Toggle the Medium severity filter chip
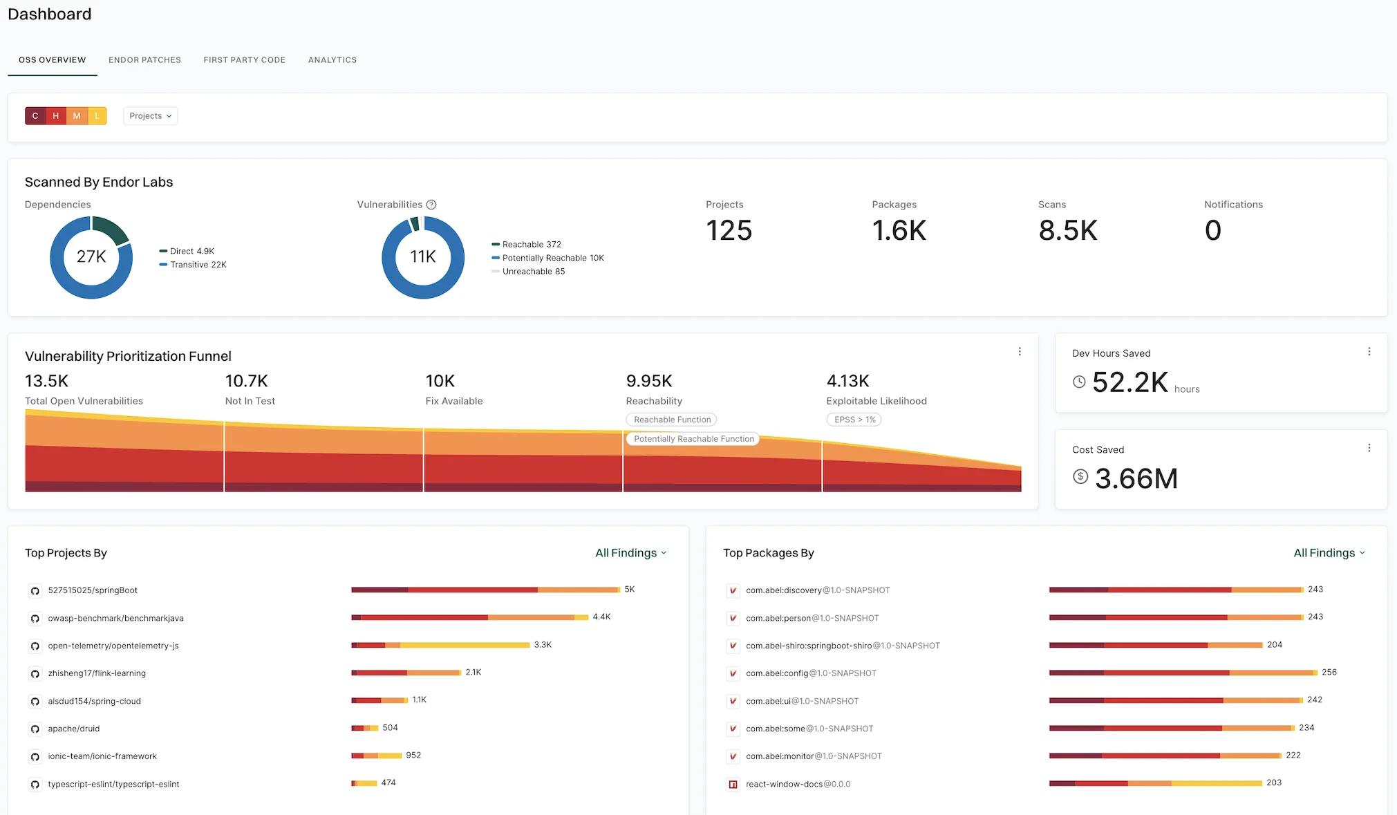1397x815 pixels. click(x=77, y=115)
